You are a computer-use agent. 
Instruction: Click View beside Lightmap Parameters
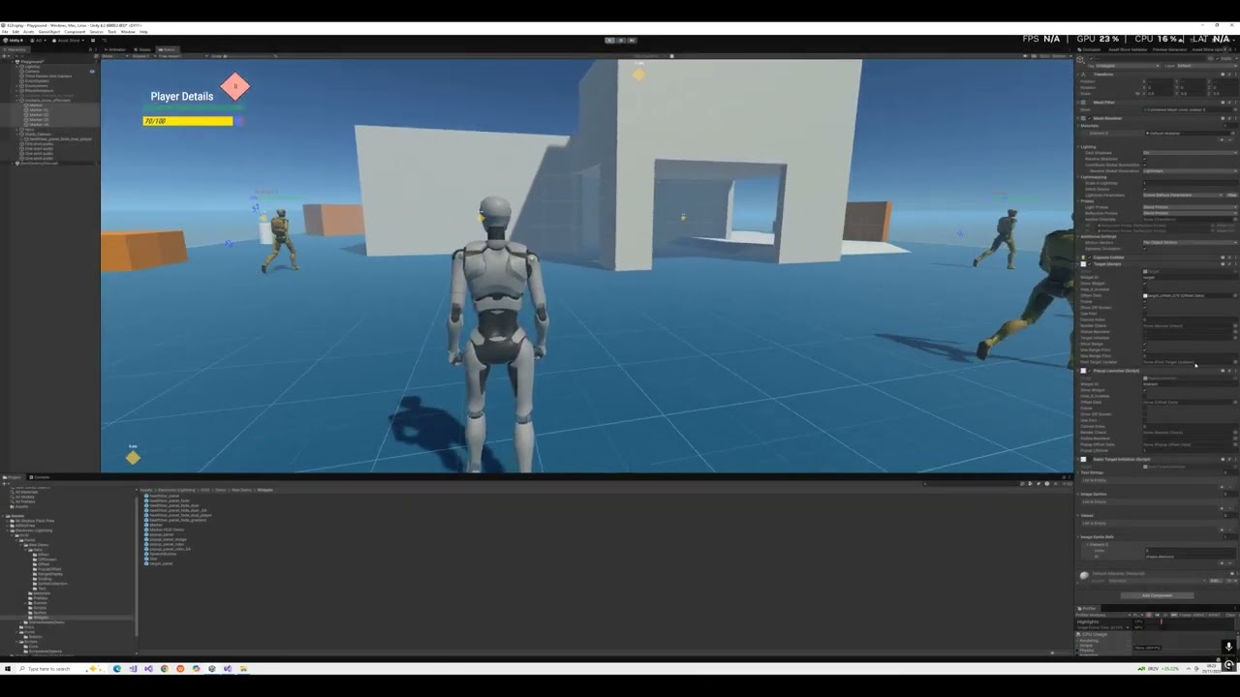[1231, 195]
